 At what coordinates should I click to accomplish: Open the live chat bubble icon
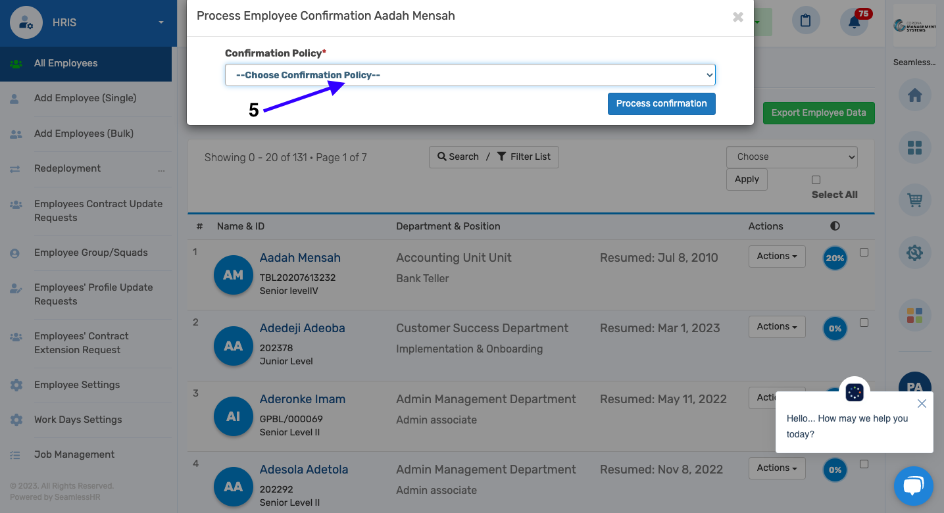(914, 486)
